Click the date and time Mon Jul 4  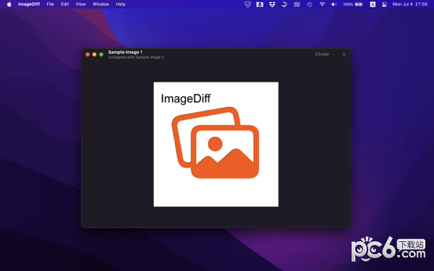(409, 4)
